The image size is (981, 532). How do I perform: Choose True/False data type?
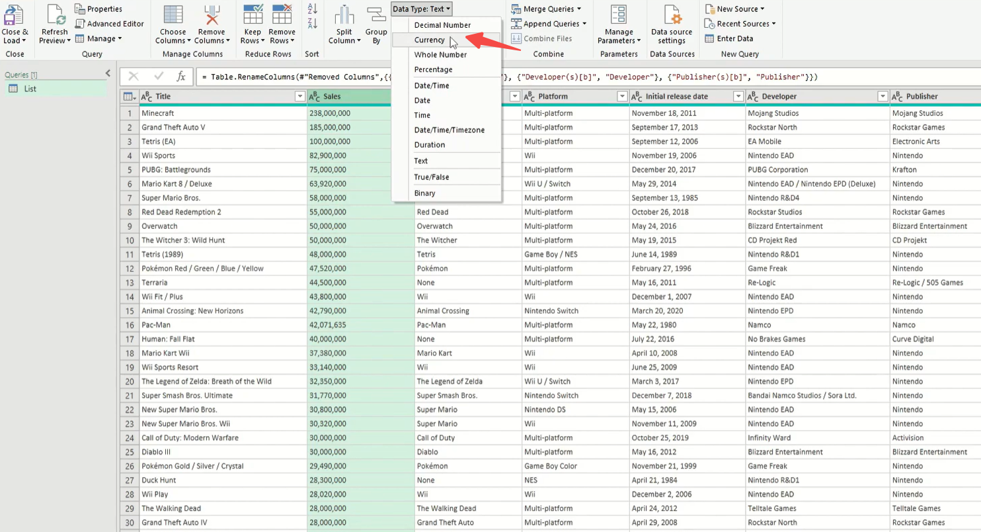pos(447,177)
